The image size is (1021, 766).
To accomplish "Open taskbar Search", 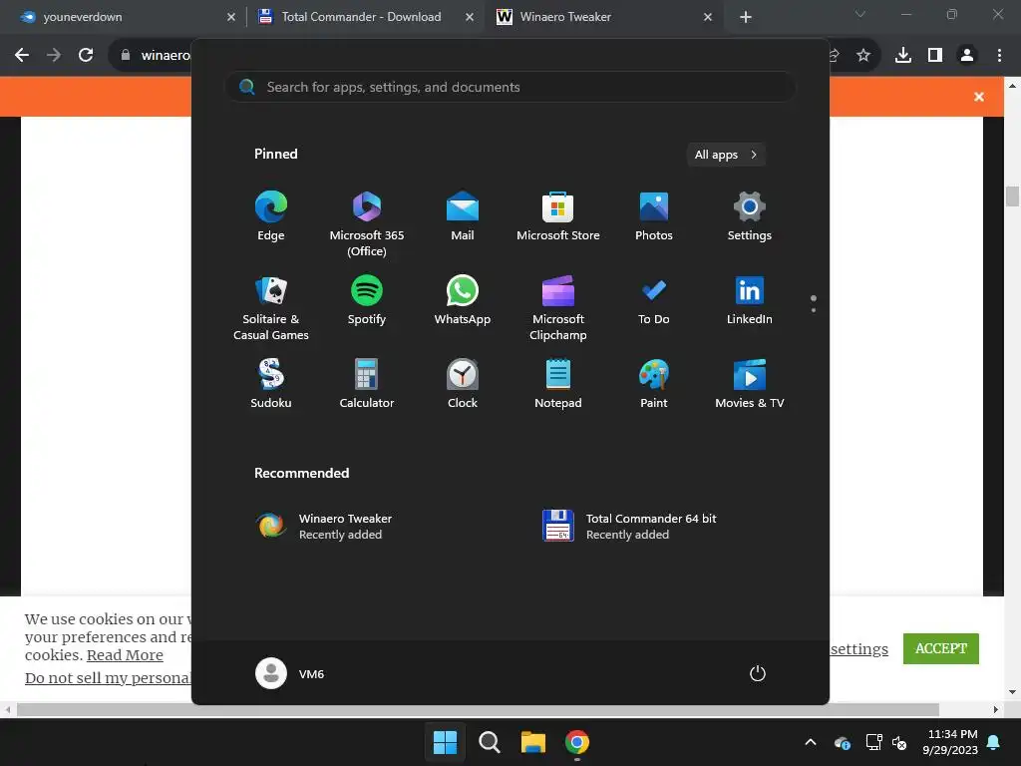I will [489, 742].
